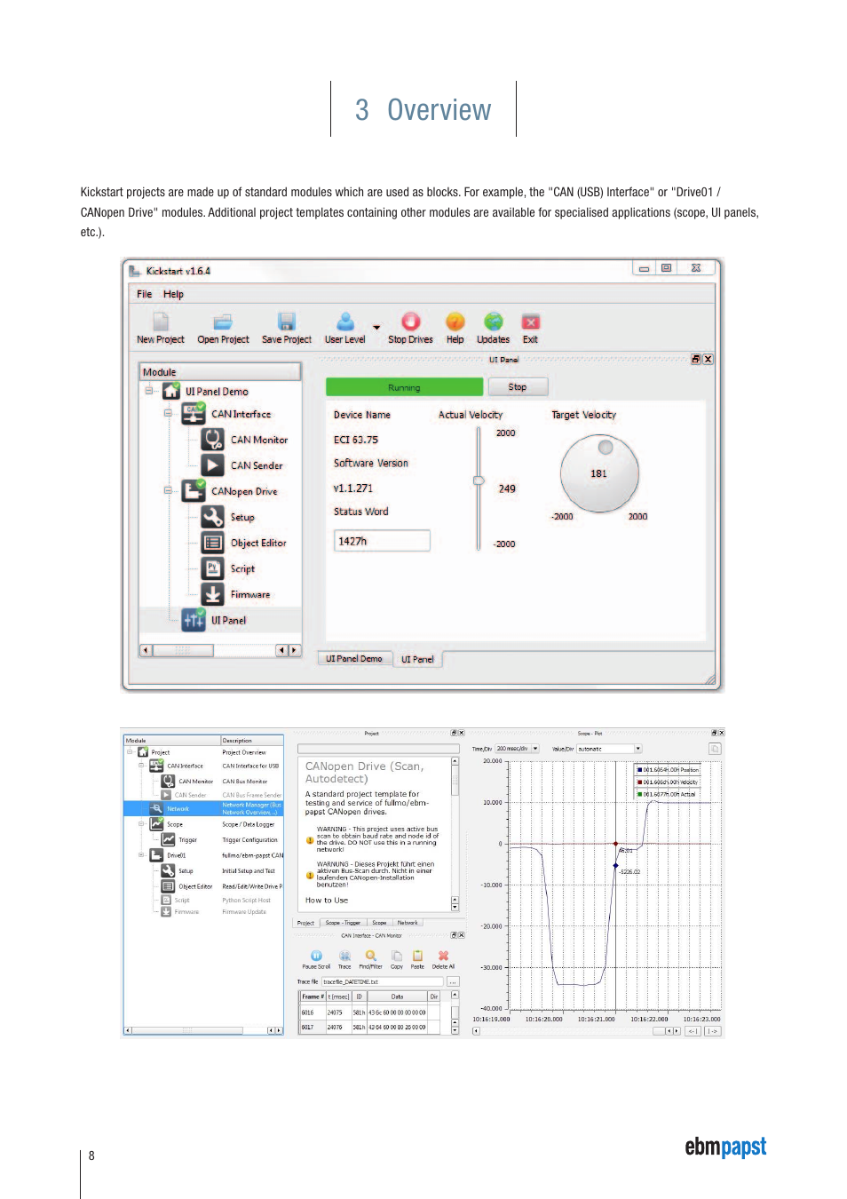The image size is (847, 1199).
Task: Click the red Stop Drives icon
Action: (410, 322)
